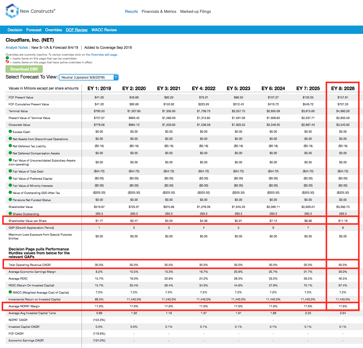
Task: Click the EY 5: 2023 column header
Action: (x=238, y=89)
